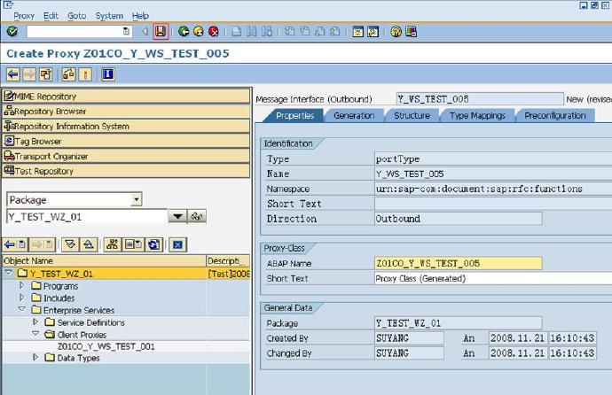Open the Repository Information System
The height and width of the screenshot is (395, 612).
(126, 127)
